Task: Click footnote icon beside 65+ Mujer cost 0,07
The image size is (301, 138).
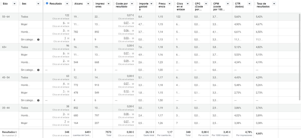Action: [x=133, y=53]
